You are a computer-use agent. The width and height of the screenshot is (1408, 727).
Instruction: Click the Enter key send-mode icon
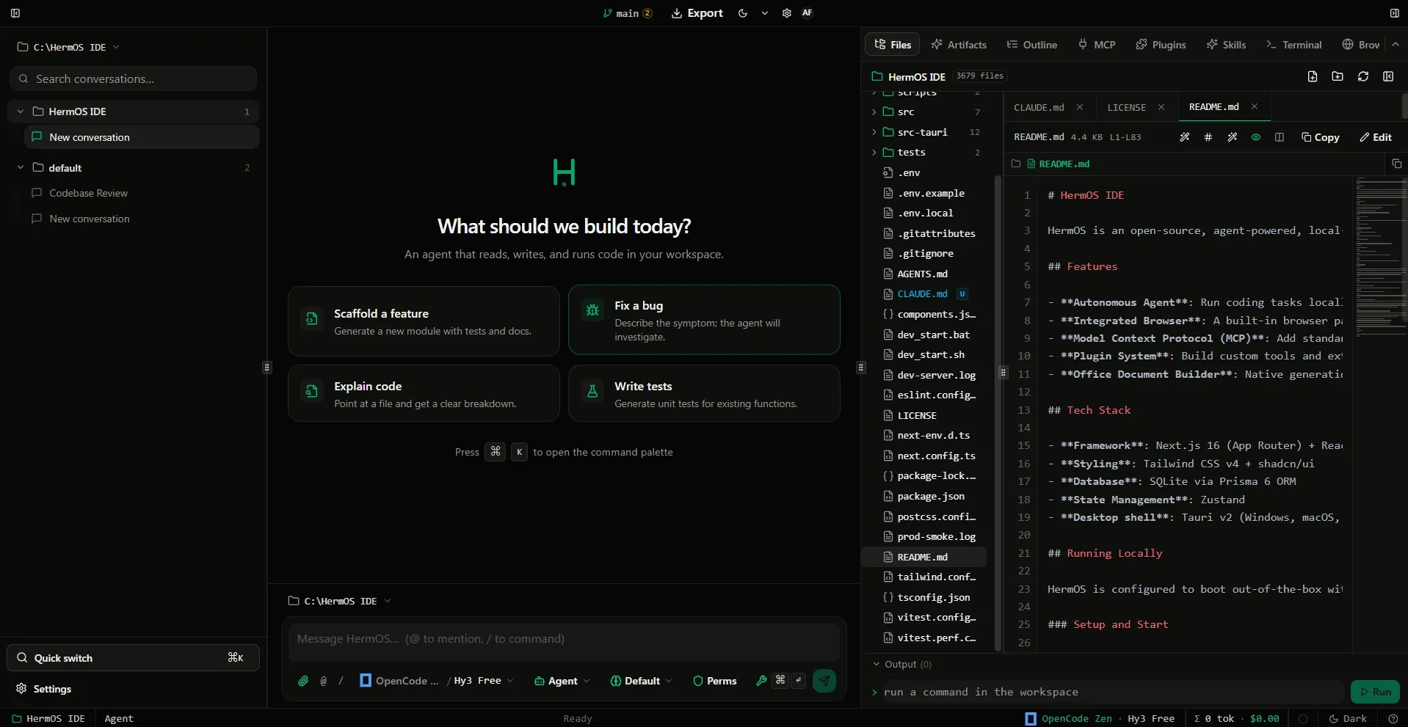(x=799, y=680)
